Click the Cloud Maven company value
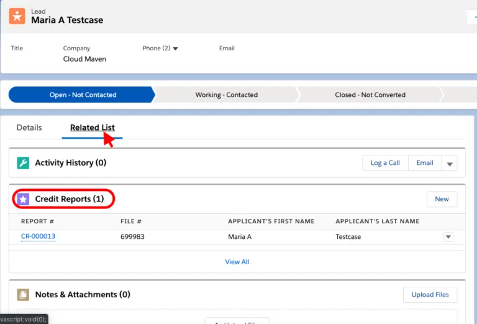Image resolution: width=477 pixels, height=324 pixels. [84, 59]
